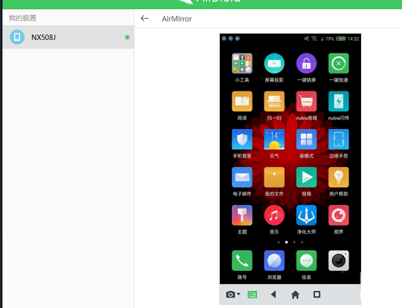Open the 信息 messages app
Screen dimensions: 402x308
coord(306,261)
